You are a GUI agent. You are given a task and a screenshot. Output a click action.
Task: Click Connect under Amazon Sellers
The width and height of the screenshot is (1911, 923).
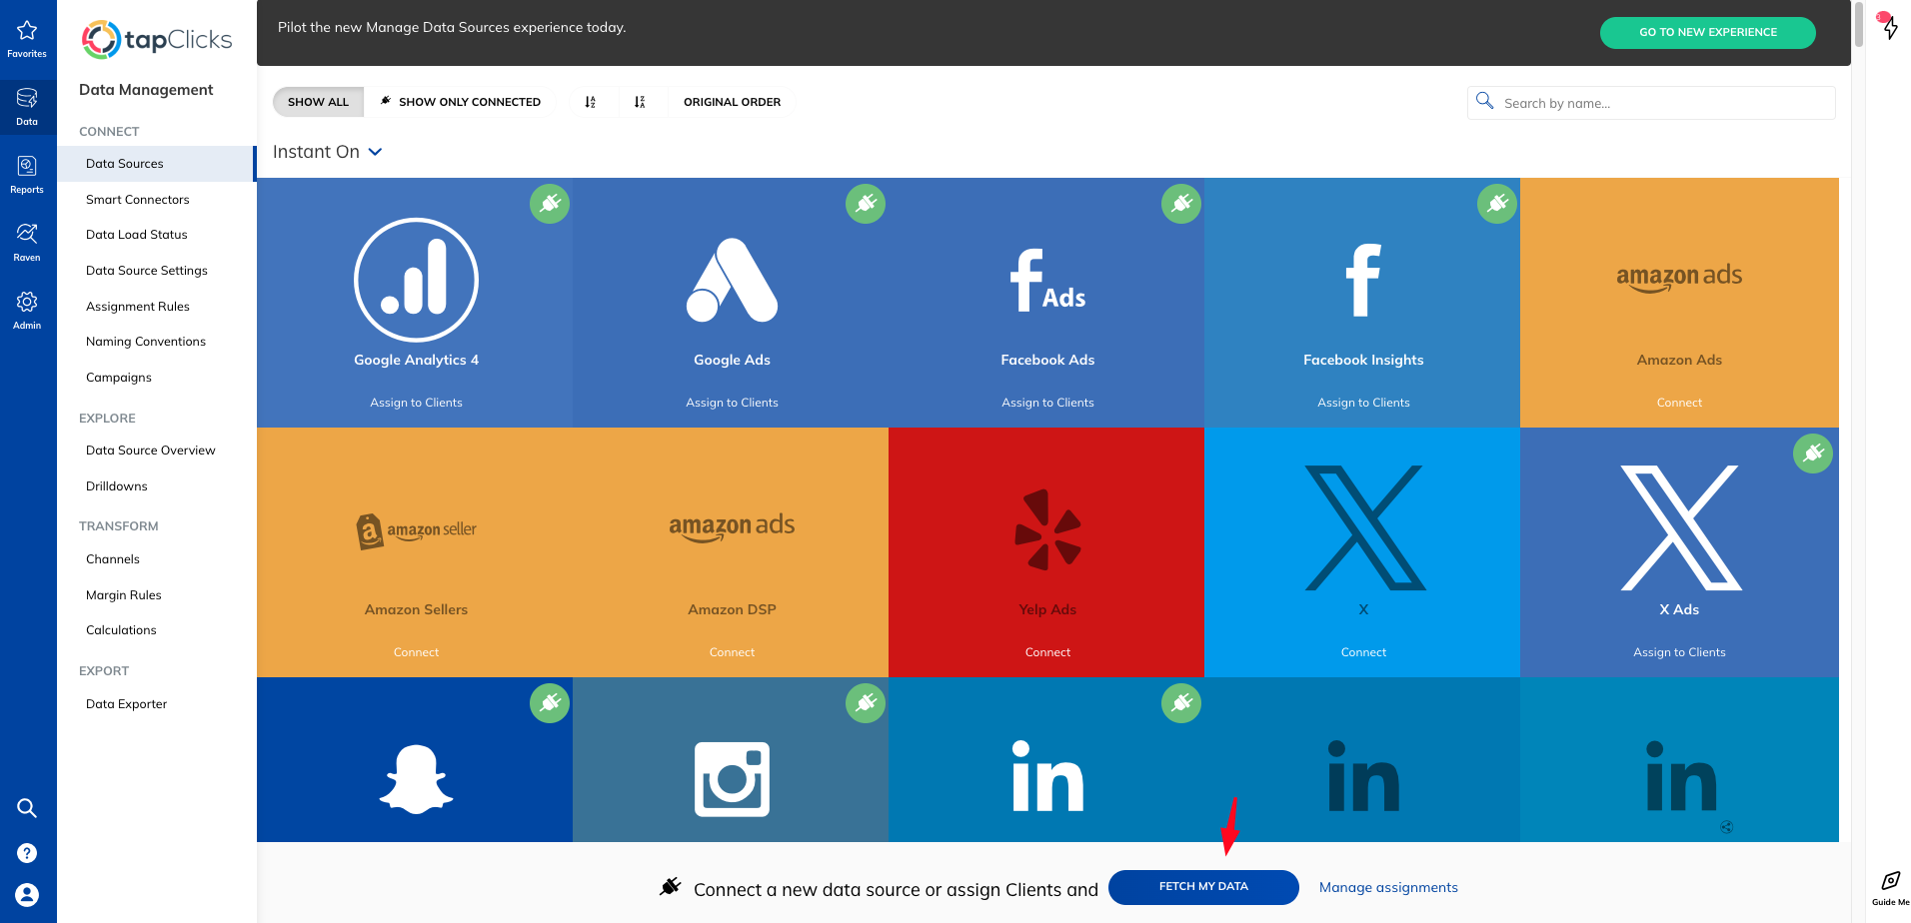pyautogui.click(x=416, y=652)
